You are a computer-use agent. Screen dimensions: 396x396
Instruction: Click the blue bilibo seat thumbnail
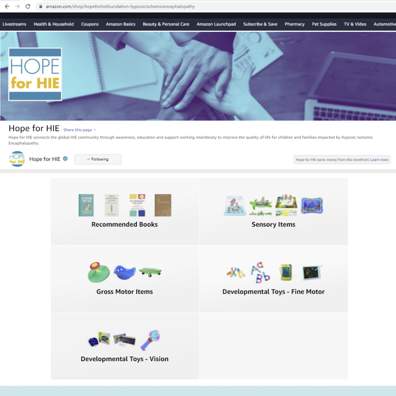[x=125, y=272]
